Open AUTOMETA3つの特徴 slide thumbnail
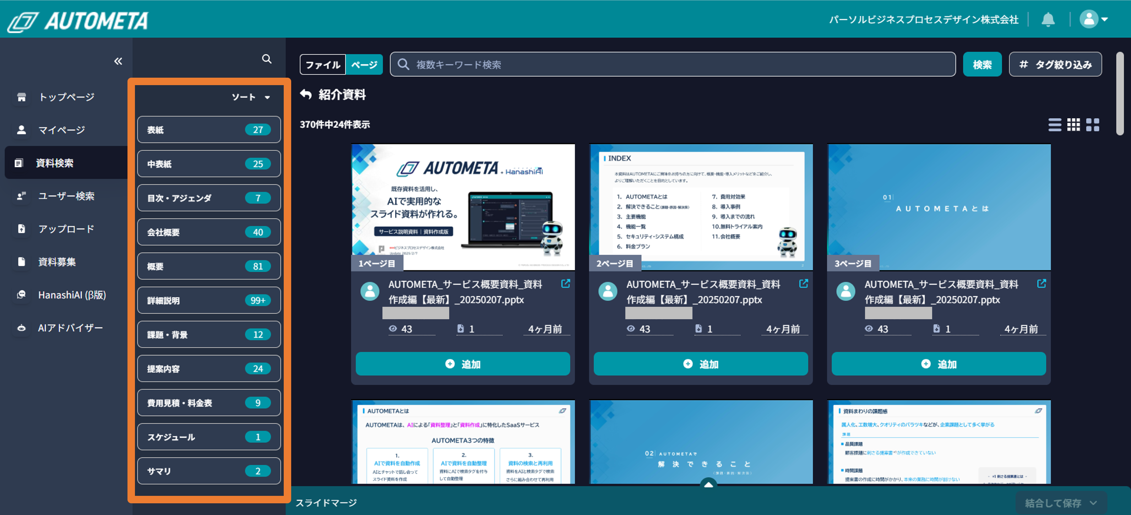 coord(463,442)
